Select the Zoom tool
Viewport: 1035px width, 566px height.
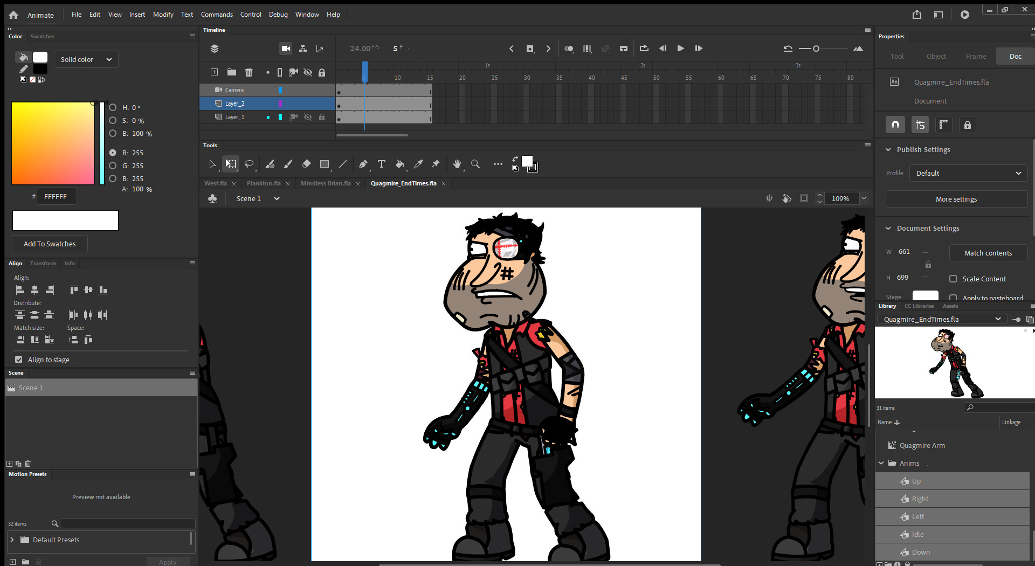(x=475, y=164)
